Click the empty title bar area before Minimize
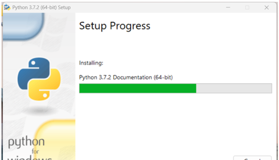Image resolution: width=279 pixels, height=160 pixels. (x=149, y=7)
